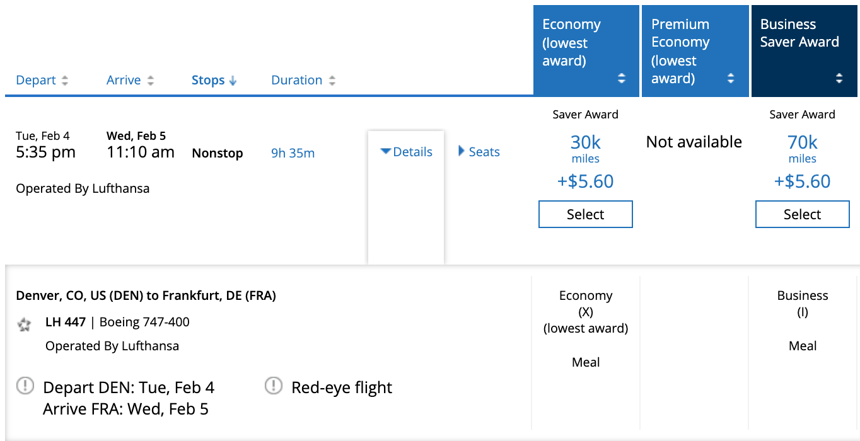Sort results by Stops column
Viewport: 860px width, 441px height.
[208, 80]
